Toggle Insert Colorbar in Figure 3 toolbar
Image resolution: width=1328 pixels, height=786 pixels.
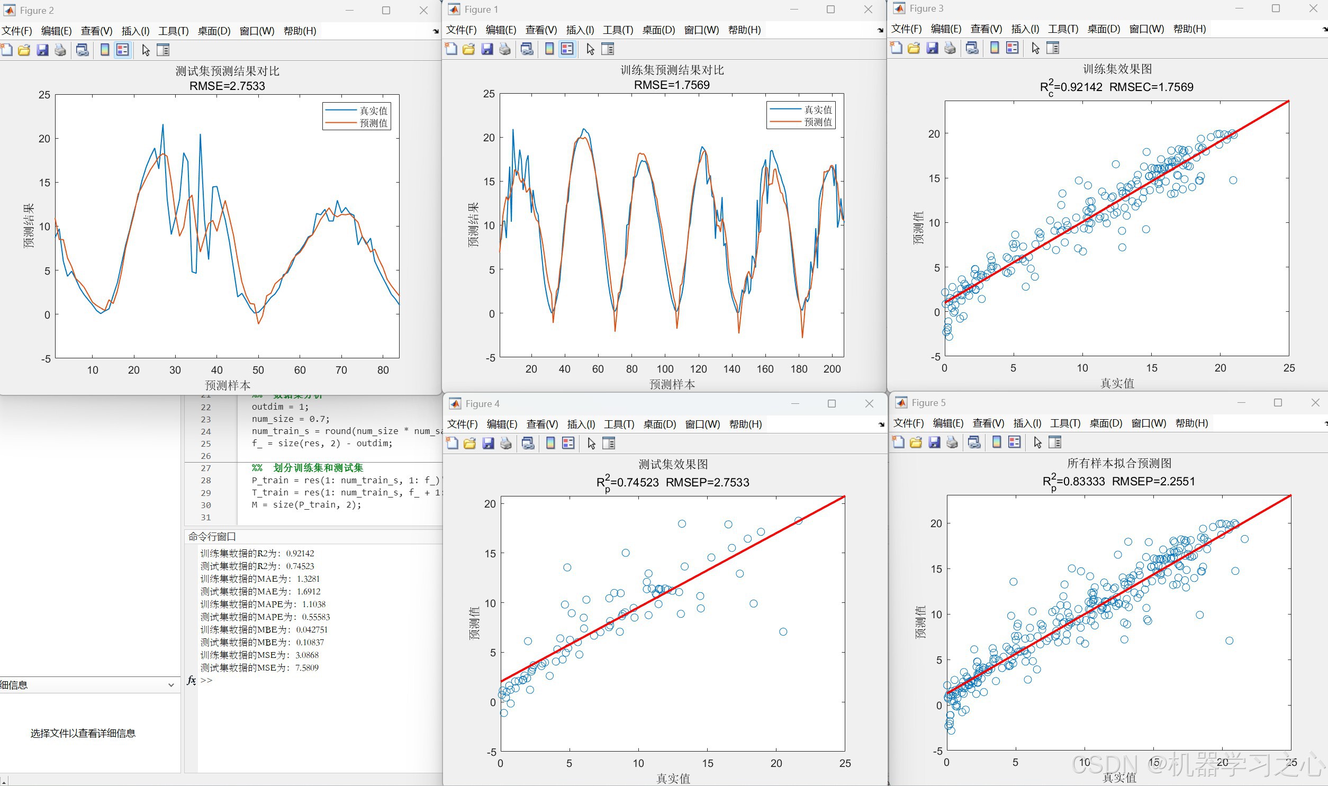[995, 48]
